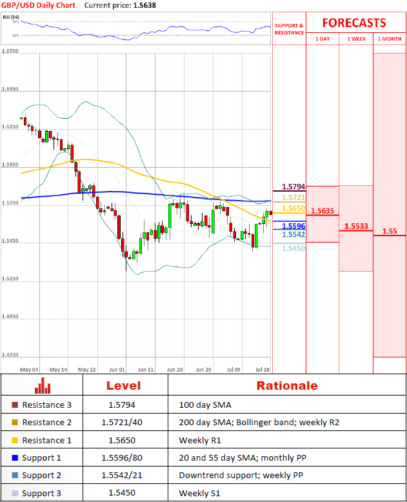Click the 'Jun 20' date axis label
The width and height of the screenshot is (407, 502).
175,370
